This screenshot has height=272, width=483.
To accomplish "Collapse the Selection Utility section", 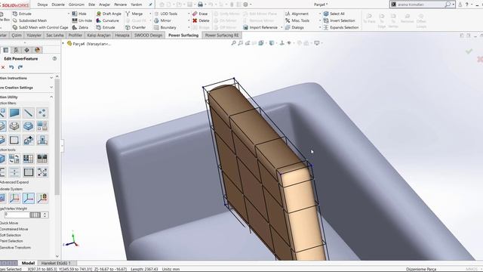I will click(51, 97).
